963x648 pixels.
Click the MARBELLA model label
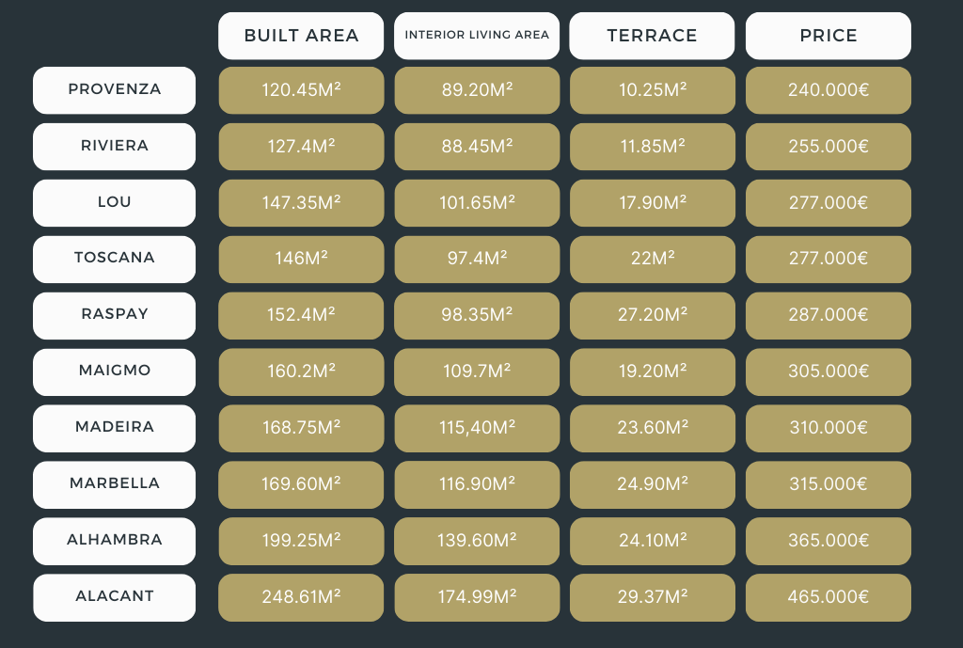click(x=114, y=484)
